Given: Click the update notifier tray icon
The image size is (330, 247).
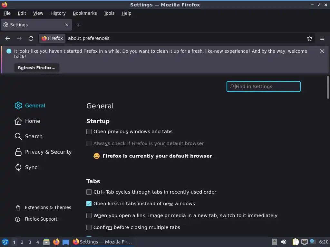Looking at the screenshot, I should point(313,242).
